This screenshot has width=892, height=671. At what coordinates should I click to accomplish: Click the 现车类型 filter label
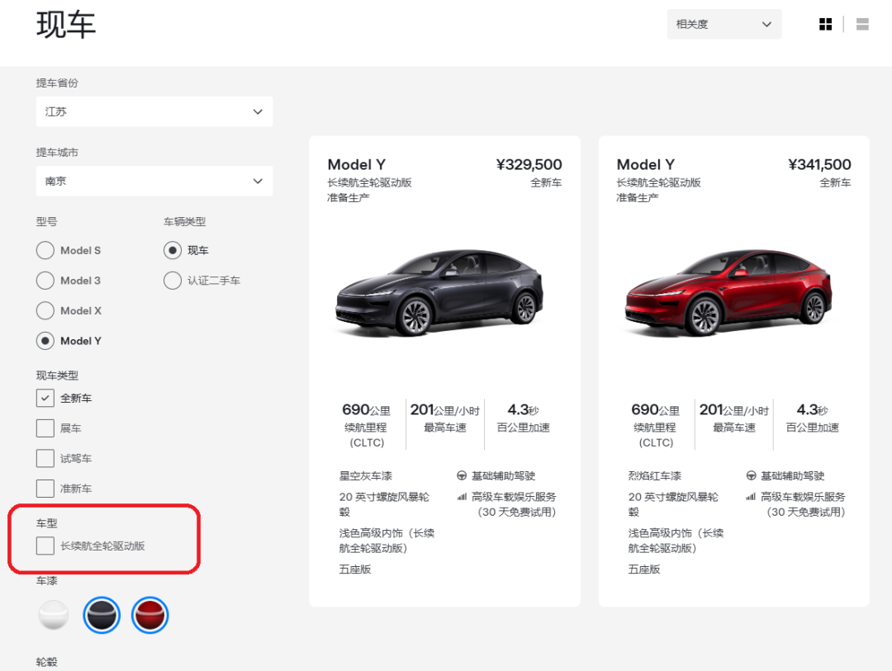click(x=57, y=376)
